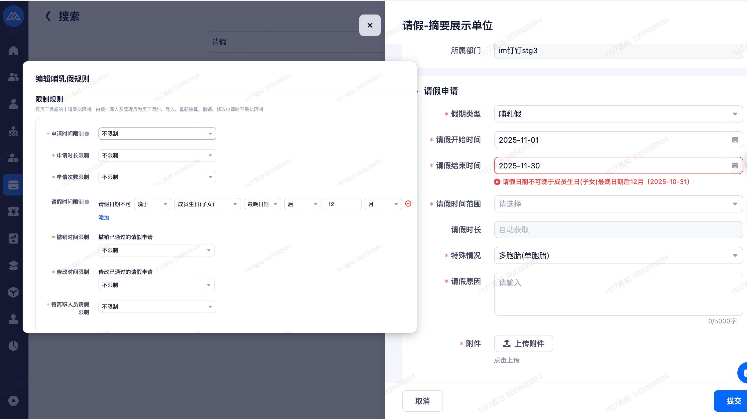Open the payroll yen sidebar icon

tap(13, 212)
